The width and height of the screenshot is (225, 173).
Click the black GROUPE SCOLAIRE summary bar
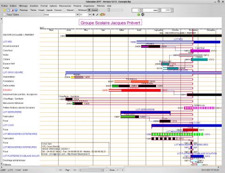coord(143,36)
